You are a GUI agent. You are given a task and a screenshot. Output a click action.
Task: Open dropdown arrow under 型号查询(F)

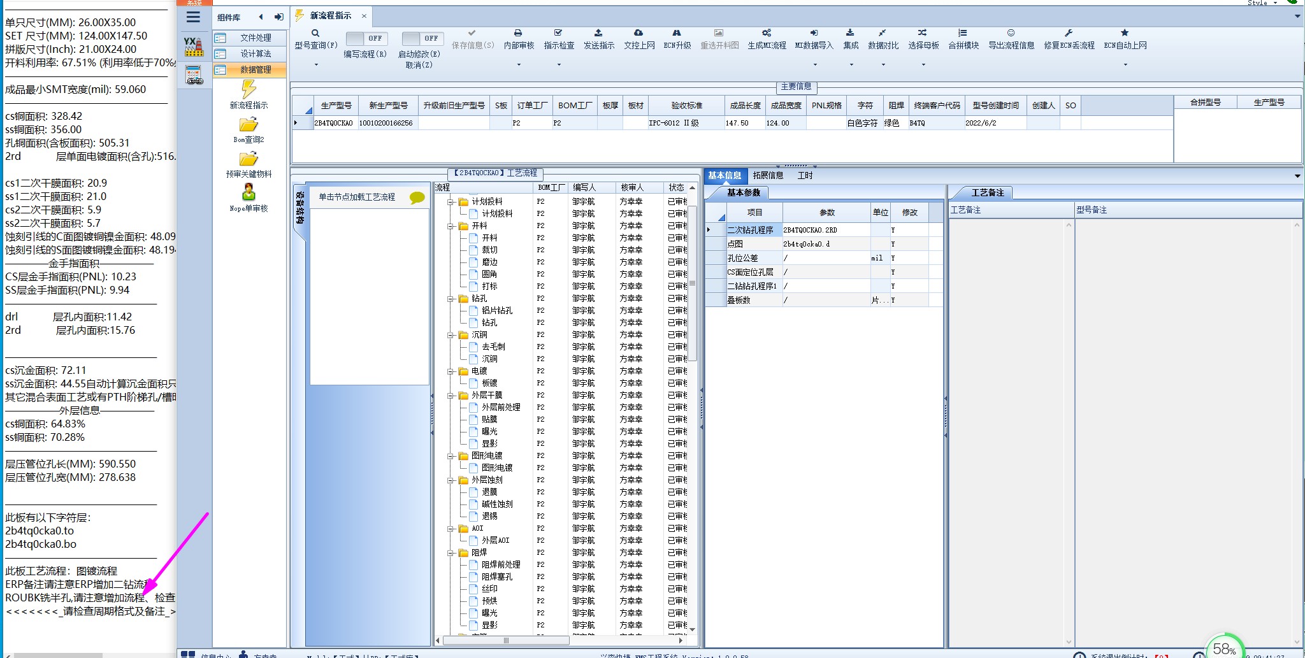pos(315,64)
